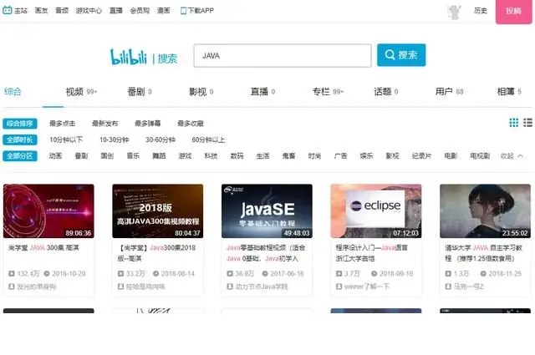The height and width of the screenshot is (355, 535).
Task: Open title 尚学堂 JAVA 300集 高淇
Action: pos(43,248)
